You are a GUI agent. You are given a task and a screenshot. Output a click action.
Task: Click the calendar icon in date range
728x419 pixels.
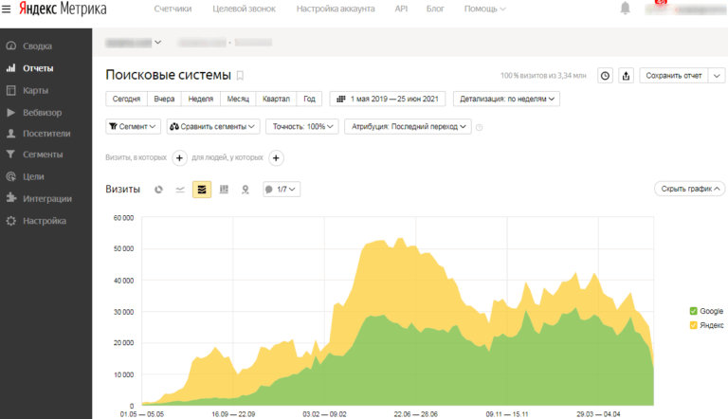(x=341, y=99)
